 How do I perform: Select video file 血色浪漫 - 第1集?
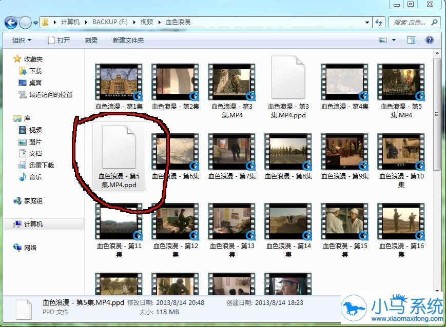tap(119, 87)
